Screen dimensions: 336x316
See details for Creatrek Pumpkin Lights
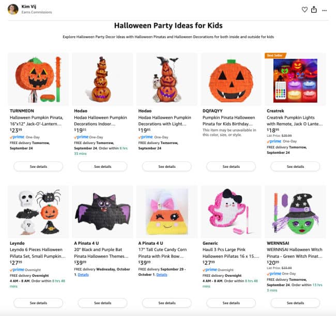click(x=295, y=166)
